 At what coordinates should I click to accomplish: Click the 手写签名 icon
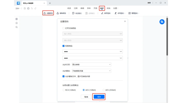(115, 13)
